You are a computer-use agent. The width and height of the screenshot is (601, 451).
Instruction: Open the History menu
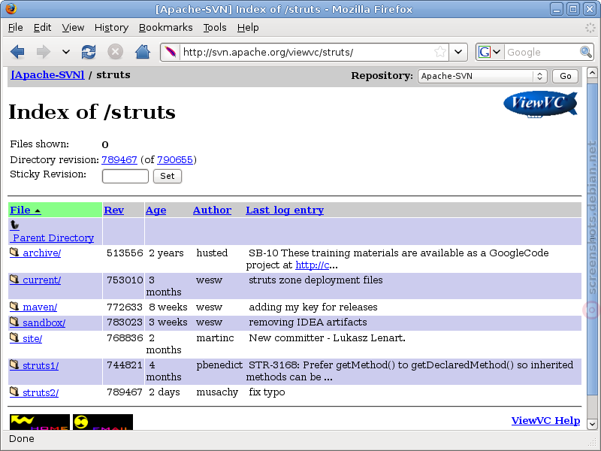(x=111, y=28)
